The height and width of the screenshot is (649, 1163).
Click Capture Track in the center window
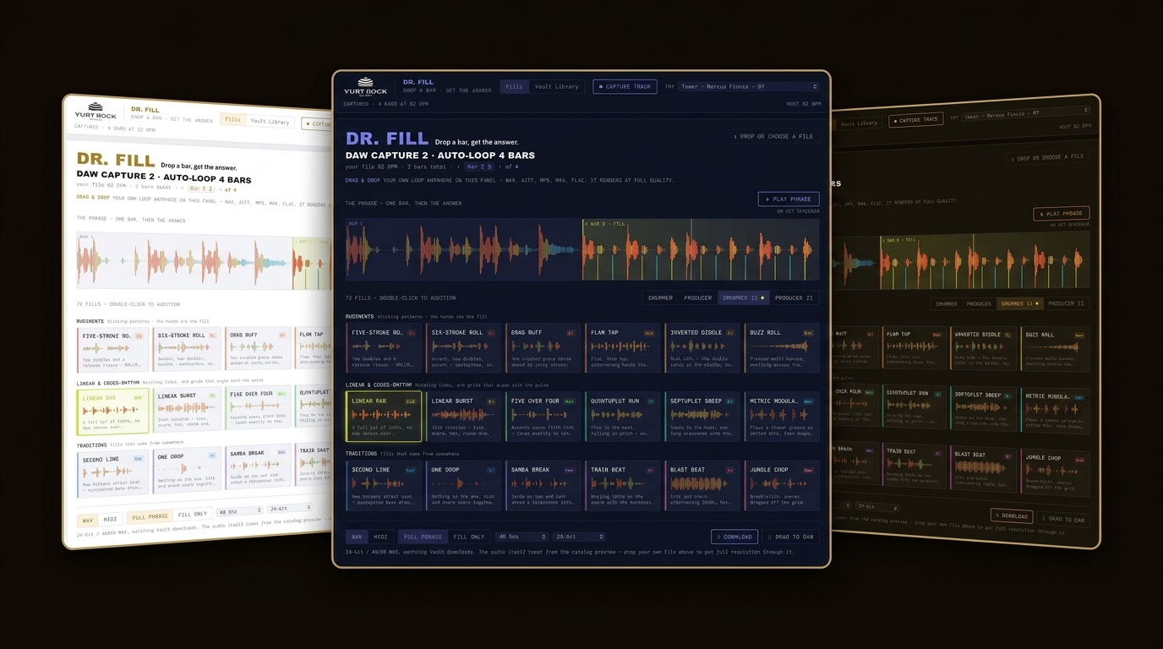pos(625,86)
